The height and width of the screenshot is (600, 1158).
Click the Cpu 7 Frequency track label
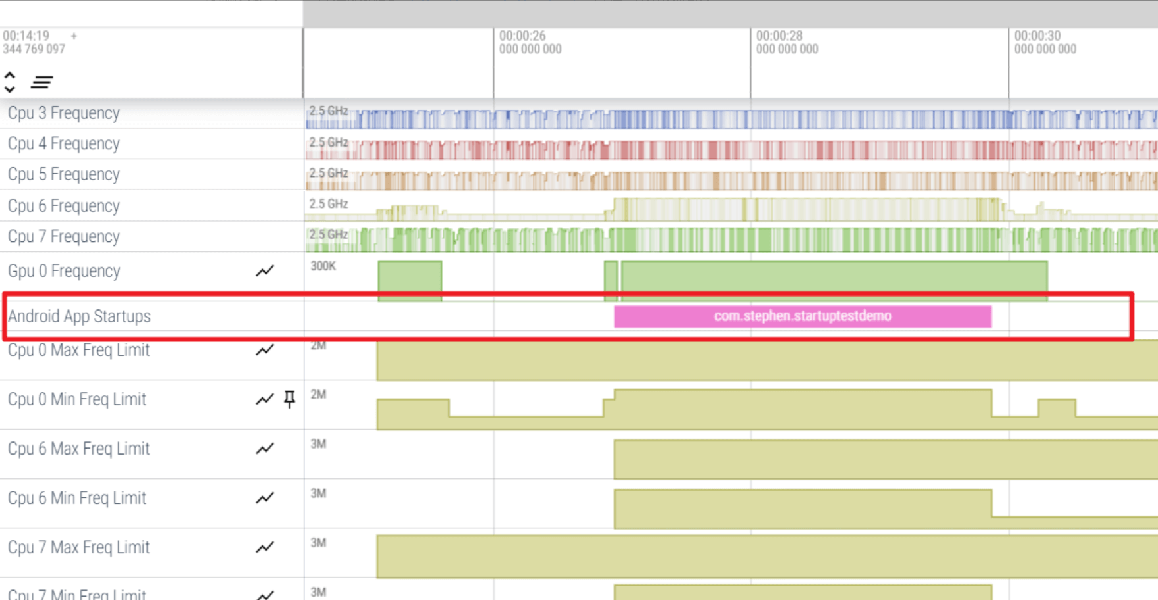64,237
